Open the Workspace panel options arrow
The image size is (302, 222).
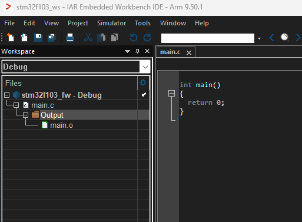(127, 51)
